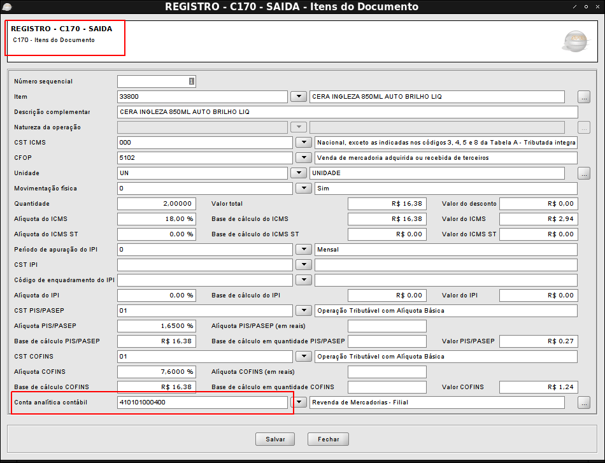This screenshot has width=605, height=463.
Task: Select the Base de cálculo do ICMS field showing R$ 16,38
Action: click(387, 219)
